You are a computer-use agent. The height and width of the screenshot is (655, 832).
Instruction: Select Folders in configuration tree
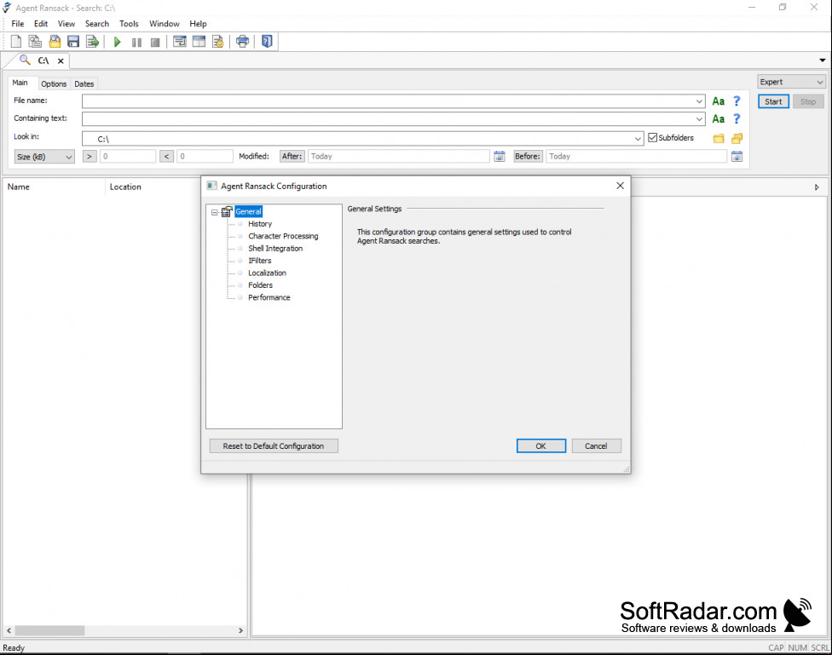pyautogui.click(x=261, y=284)
